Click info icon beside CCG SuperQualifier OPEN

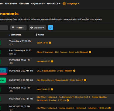[74, 71]
